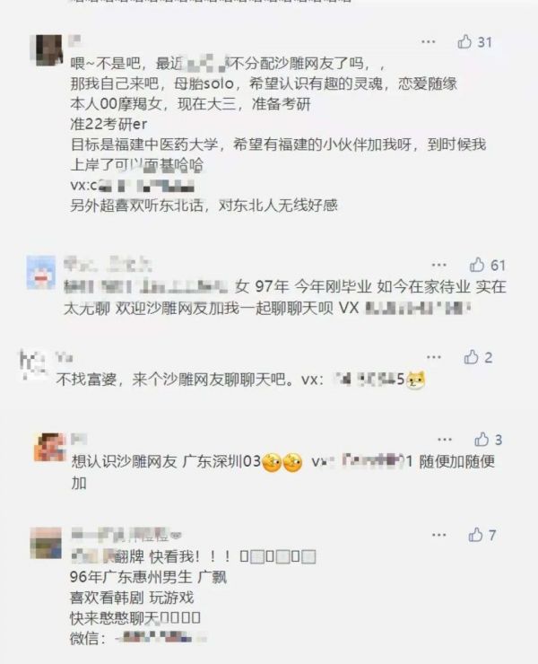Like the Huizhou comment with 7 likes
This screenshot has height=664, width=538.
click(476, 535)
